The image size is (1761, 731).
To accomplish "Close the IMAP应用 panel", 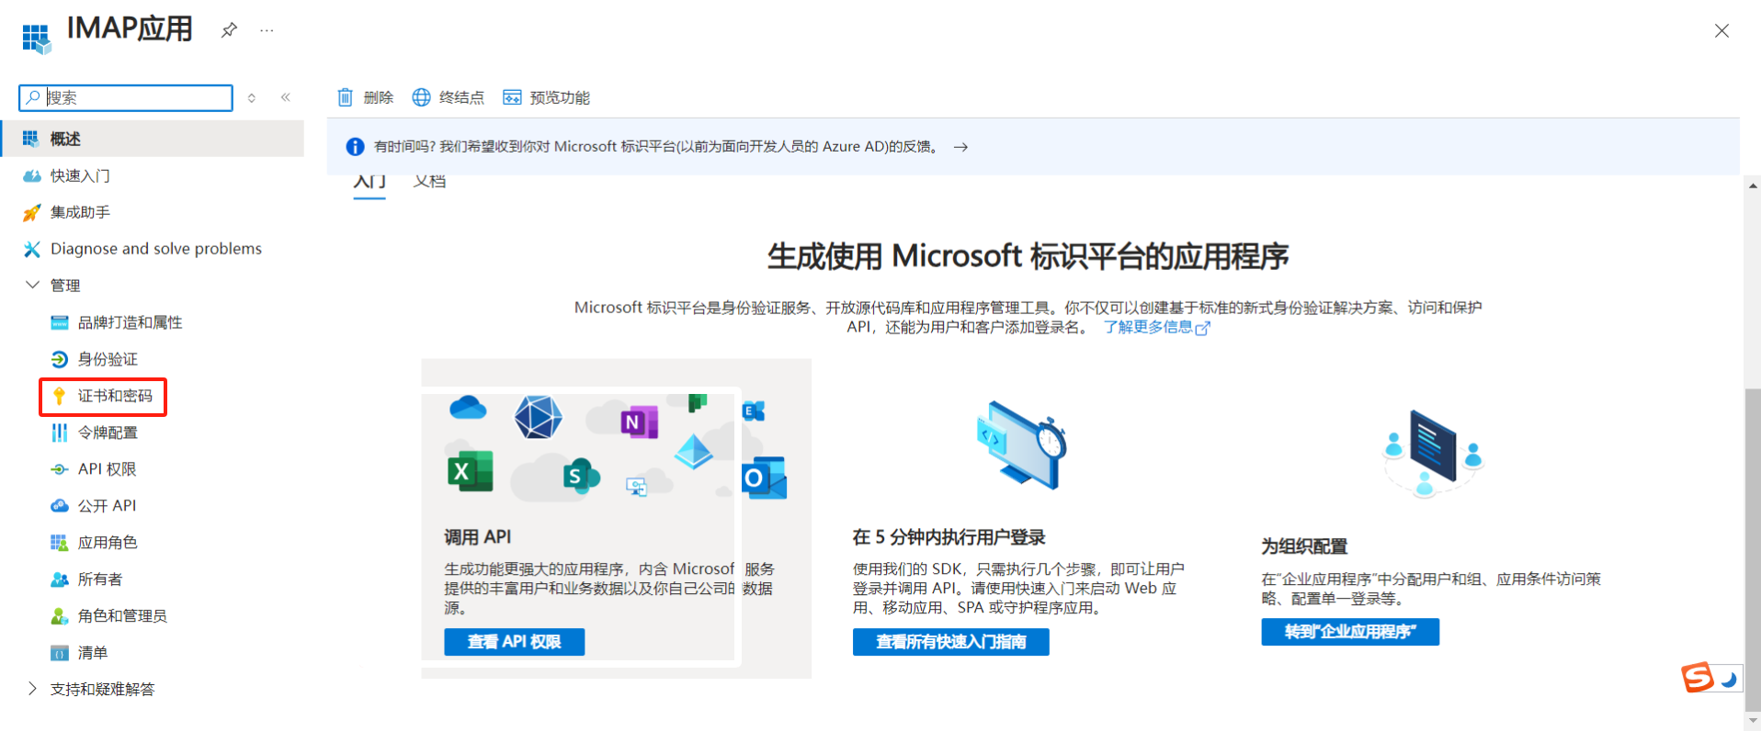I will [x=1721, y=30].
